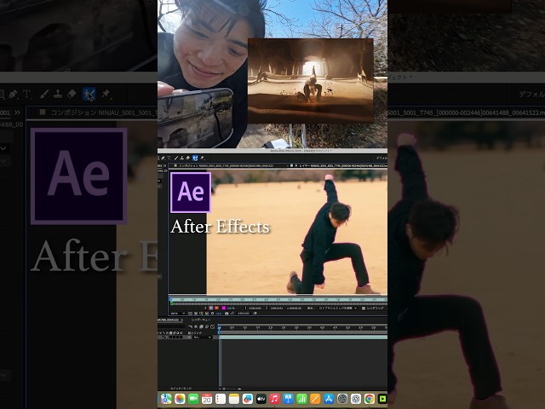
Task: Open Reminders in the Dock
Action: click(x=221, y=399)
